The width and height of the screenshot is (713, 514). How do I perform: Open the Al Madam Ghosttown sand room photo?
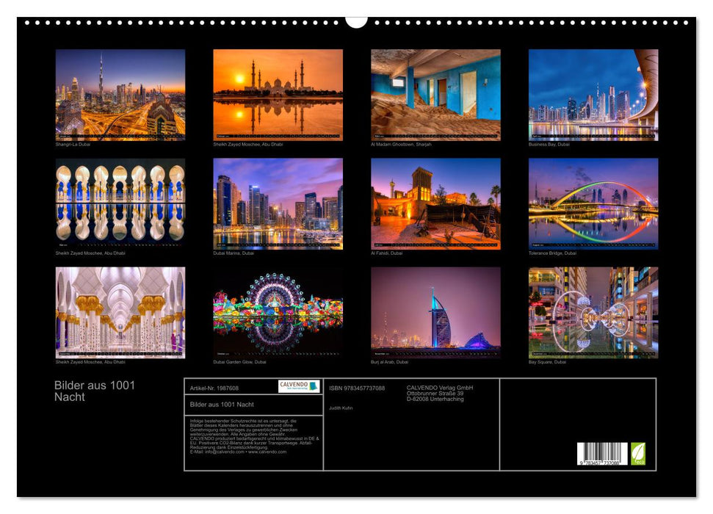click(435, 94)
